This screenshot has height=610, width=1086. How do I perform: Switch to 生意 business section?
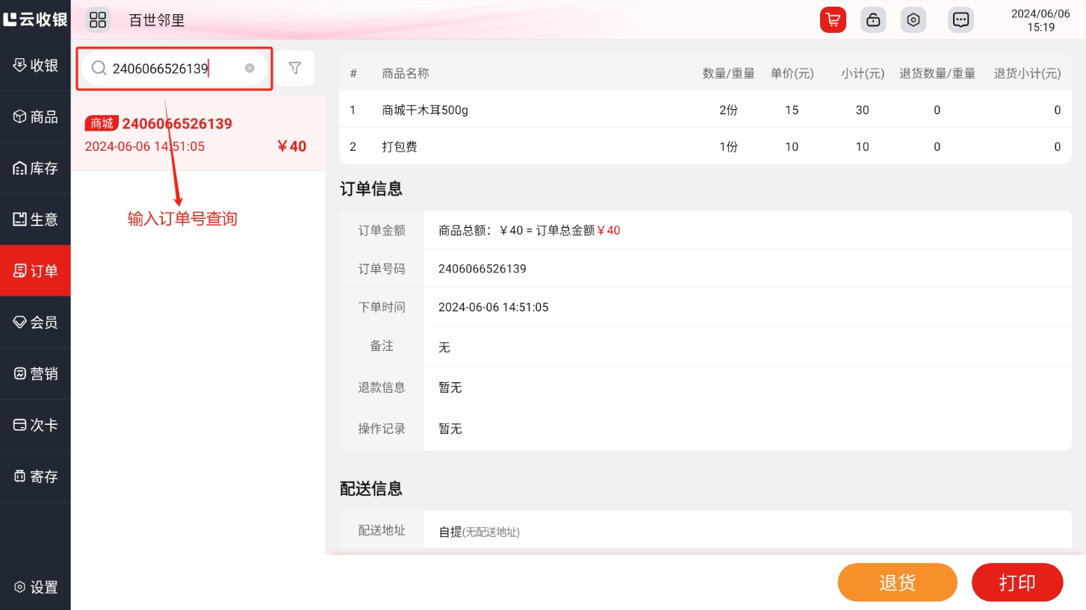tap(35, 220)
